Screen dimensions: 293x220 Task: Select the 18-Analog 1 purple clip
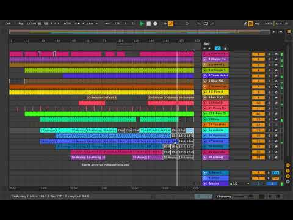pos(147,158)
